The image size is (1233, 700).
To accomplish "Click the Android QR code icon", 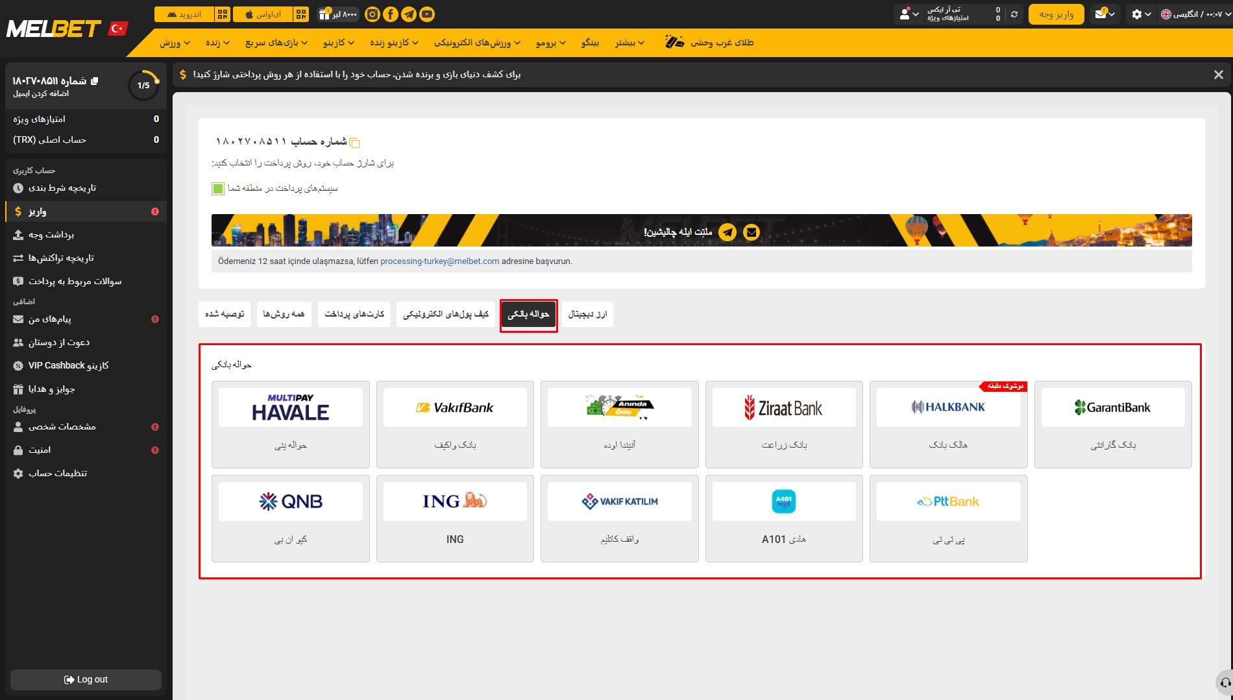I will (x=223, y=14).
